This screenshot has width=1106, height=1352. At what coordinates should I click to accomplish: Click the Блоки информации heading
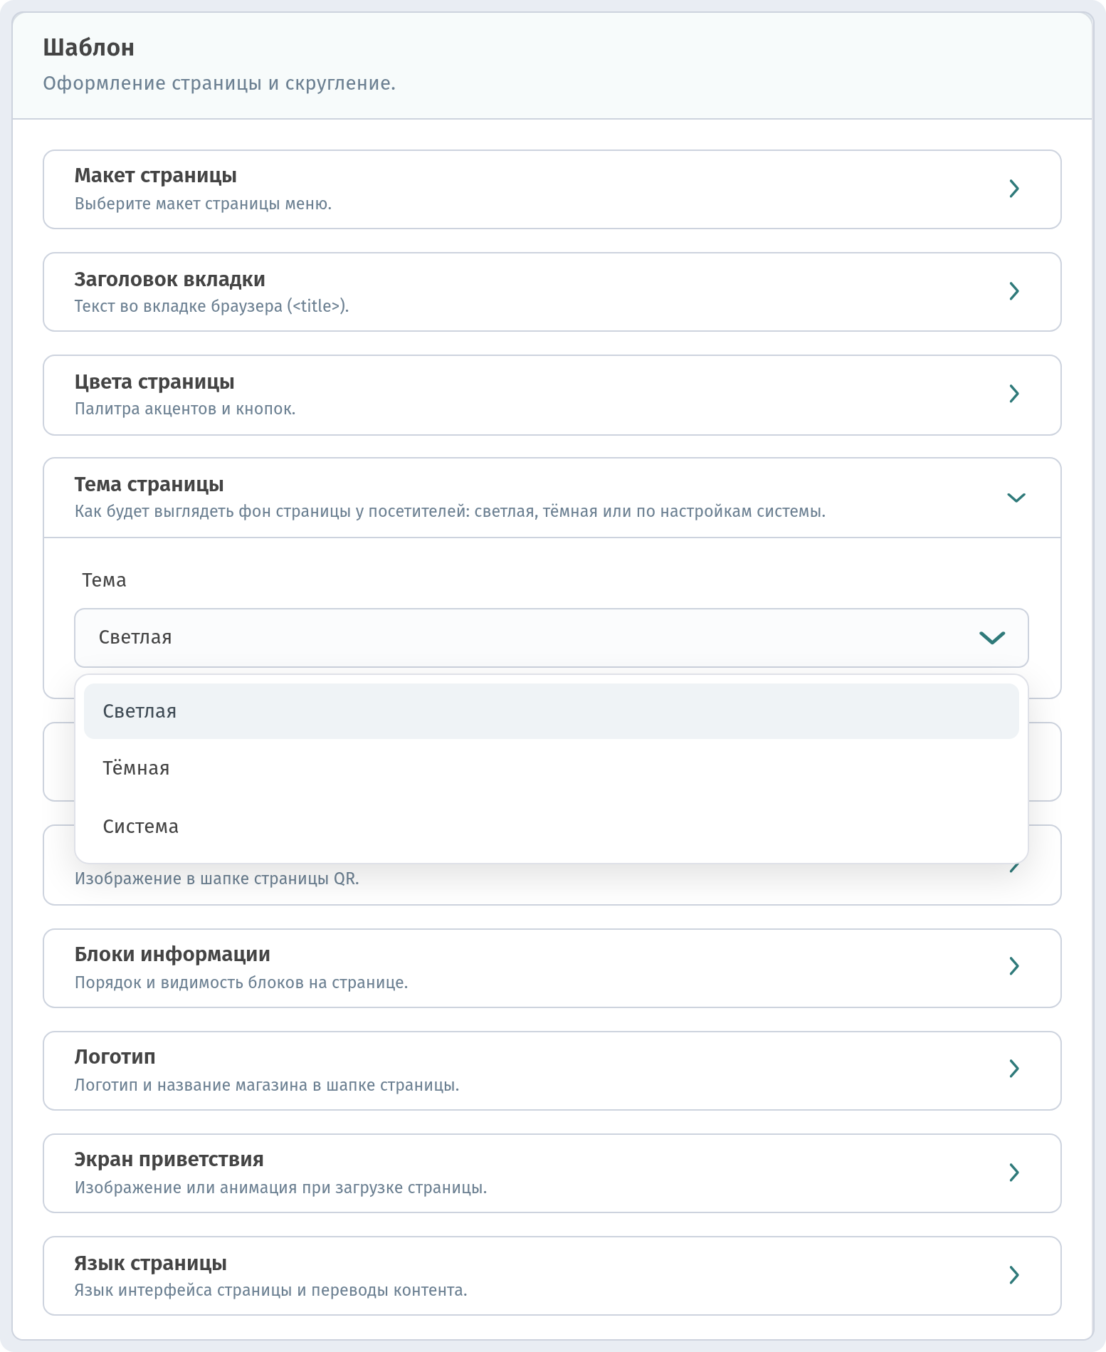point(172,954)
